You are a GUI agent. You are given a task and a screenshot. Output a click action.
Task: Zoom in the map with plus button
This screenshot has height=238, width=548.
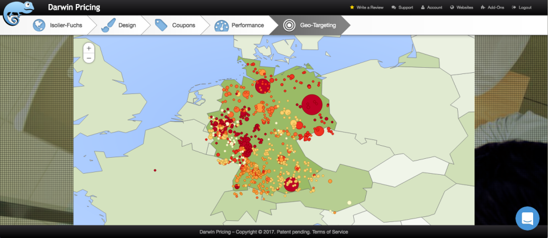click(89, 48)
